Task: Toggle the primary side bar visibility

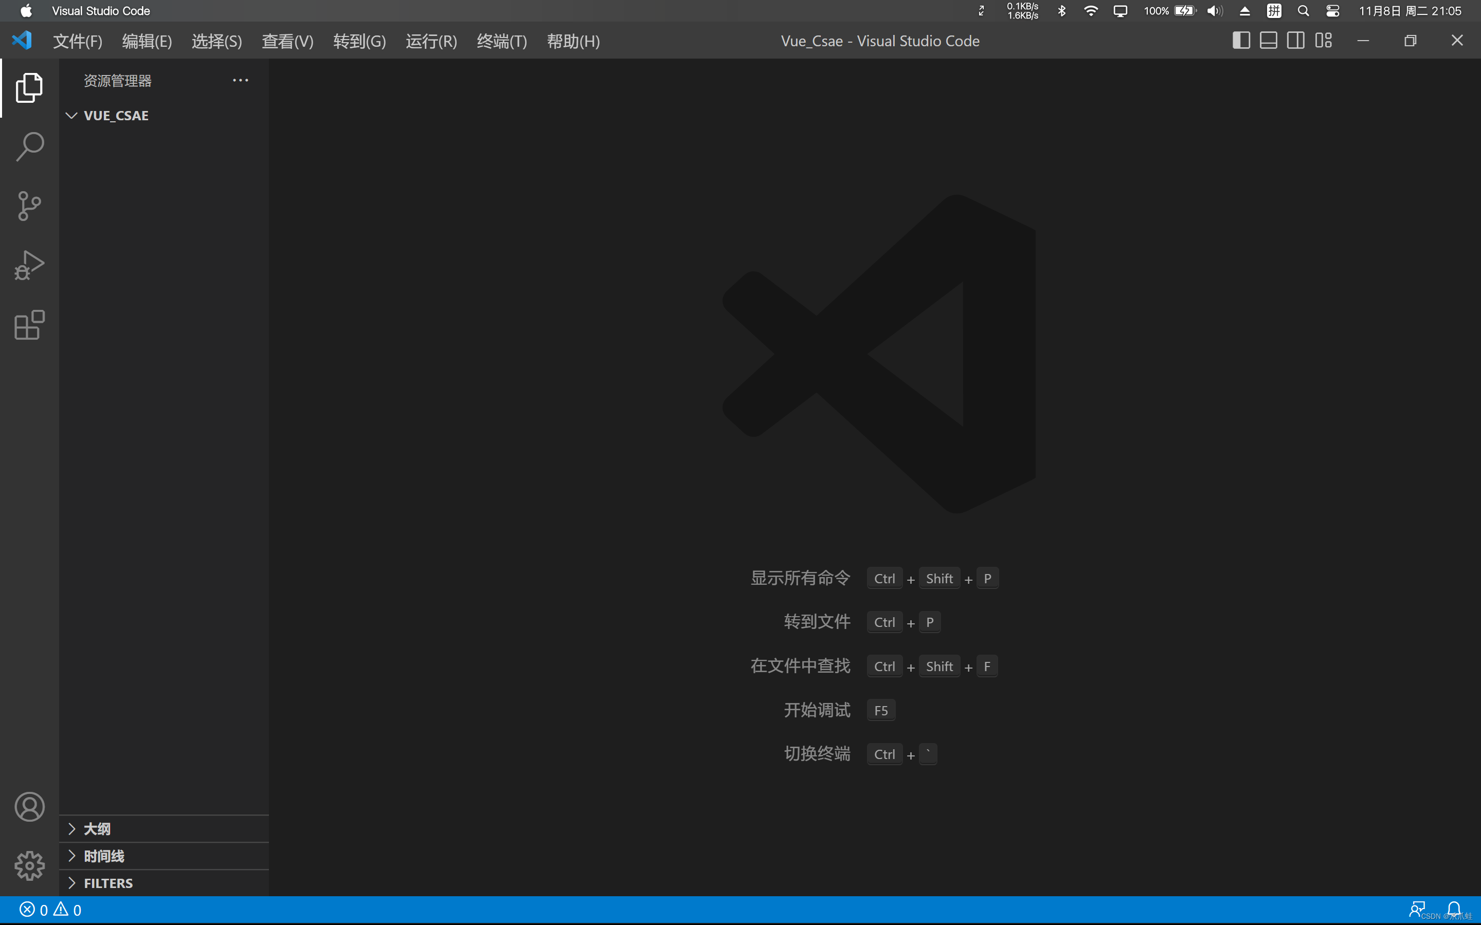Action: click(x=1241, y=41)
